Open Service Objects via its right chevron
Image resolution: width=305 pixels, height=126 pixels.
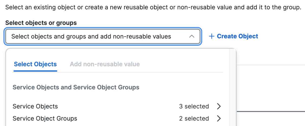[x=219, y=106]
